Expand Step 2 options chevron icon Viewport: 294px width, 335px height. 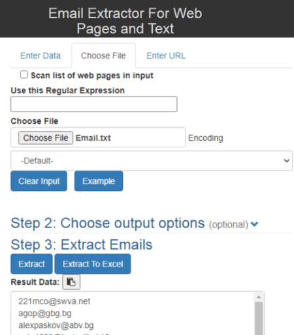coord(254,224)
